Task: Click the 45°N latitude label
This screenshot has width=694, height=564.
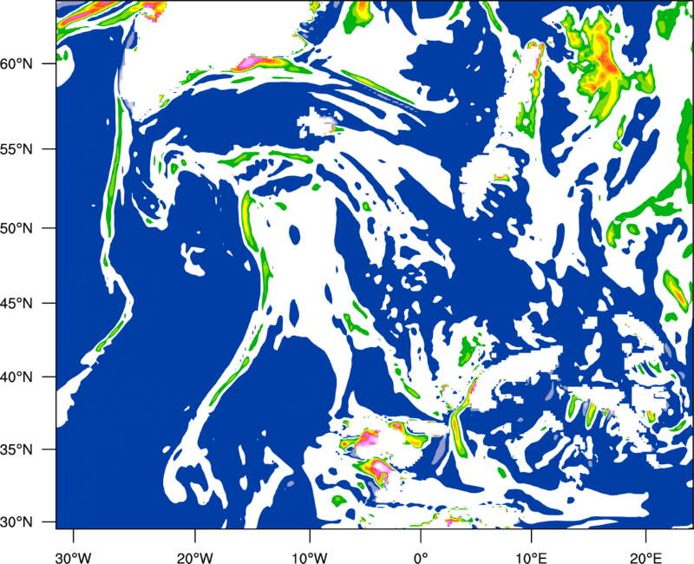Action: (16, 303)
